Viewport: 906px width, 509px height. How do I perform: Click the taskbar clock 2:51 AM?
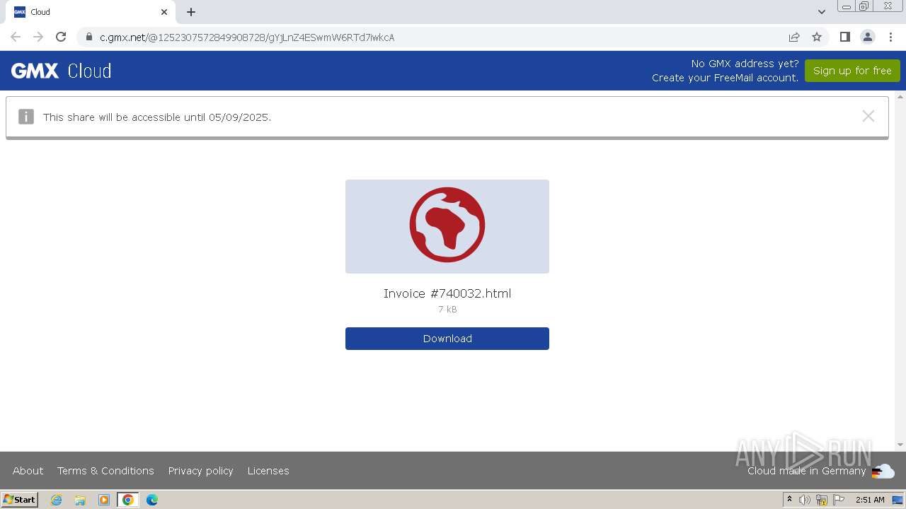click(x=870, y=500)
